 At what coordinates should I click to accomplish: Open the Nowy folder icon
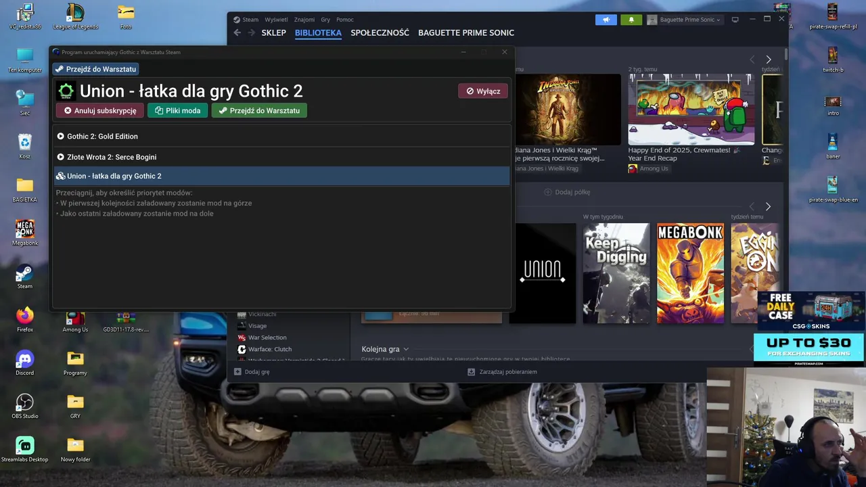(75, 449)
